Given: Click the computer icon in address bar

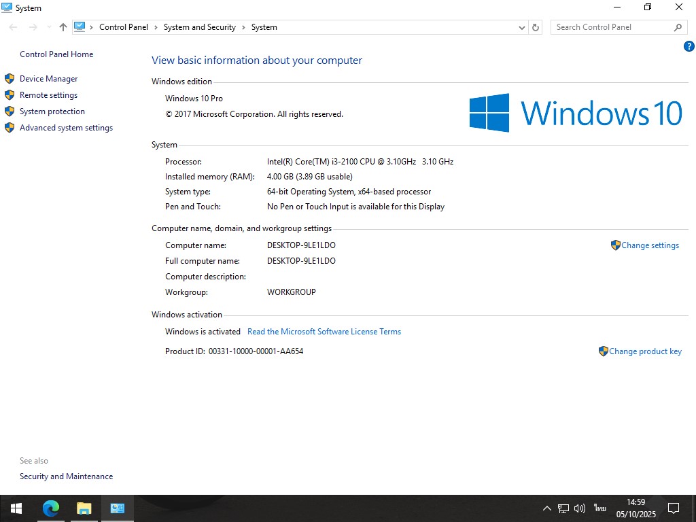Looking at the screenshot, I should click(80, 27).
